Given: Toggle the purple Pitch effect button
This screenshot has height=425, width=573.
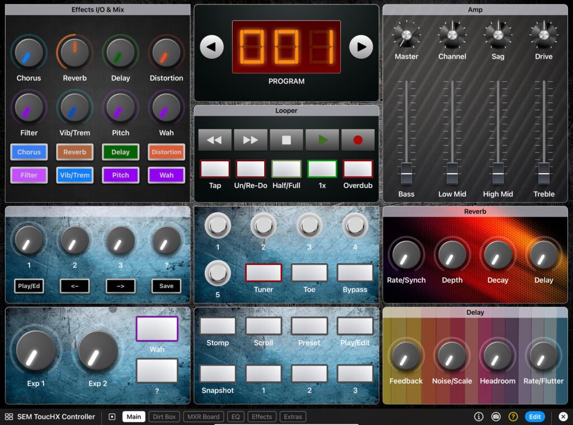Looking at the screenshot, I should (x=121, y=175).
